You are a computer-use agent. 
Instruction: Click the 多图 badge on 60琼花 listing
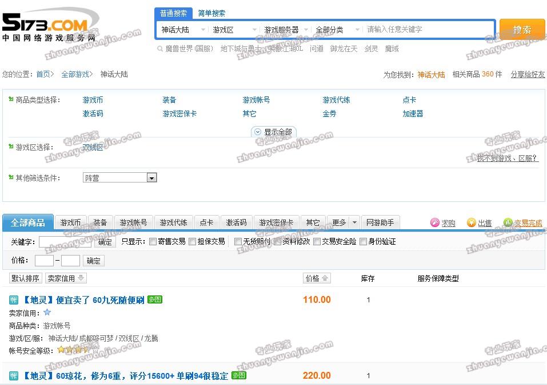239,375
